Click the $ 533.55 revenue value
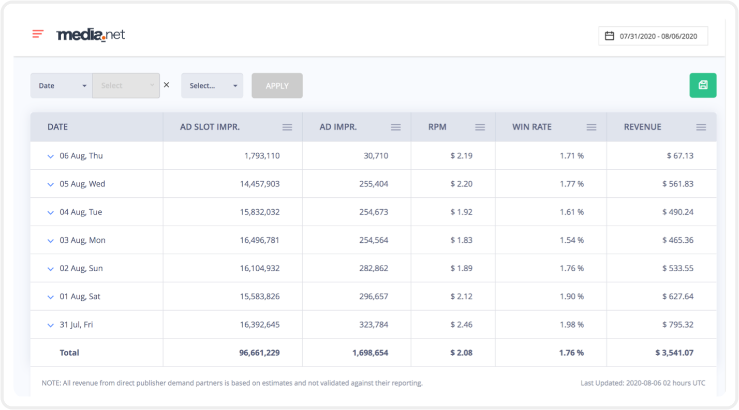 pyautogui.click(x=678, y=268)
